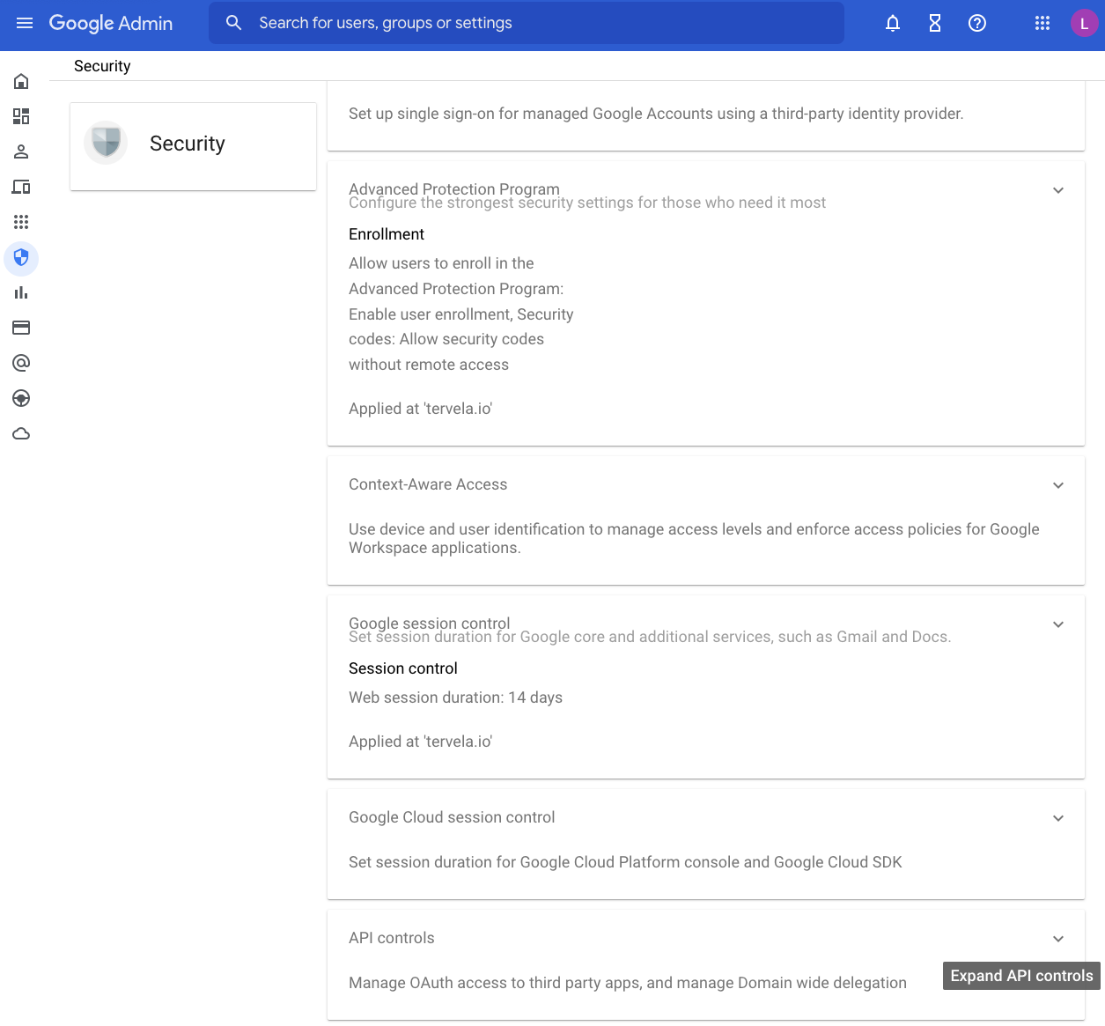Click Web session duration: 14 days
The image size is (1105, 1026).
coord(455,698)
